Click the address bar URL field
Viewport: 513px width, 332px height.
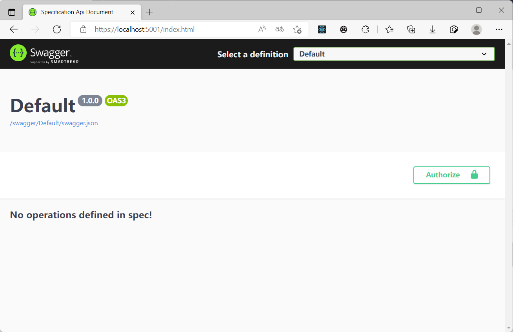[x=169, y=29]
